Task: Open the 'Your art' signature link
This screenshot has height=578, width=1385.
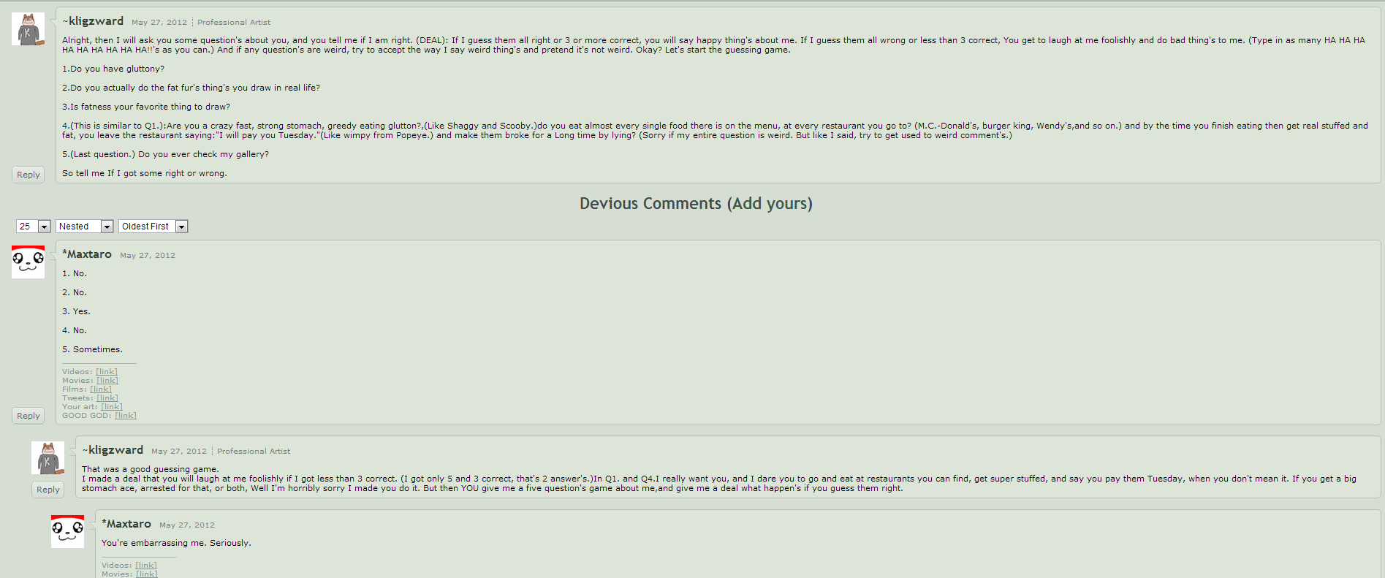Action: coord(112,407)
